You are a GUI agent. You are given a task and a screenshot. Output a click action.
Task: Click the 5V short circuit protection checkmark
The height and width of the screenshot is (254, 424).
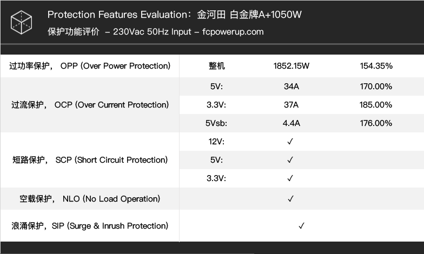point(290,160)
